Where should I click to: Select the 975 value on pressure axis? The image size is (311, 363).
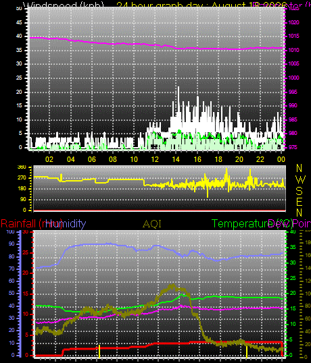point(293,148)
